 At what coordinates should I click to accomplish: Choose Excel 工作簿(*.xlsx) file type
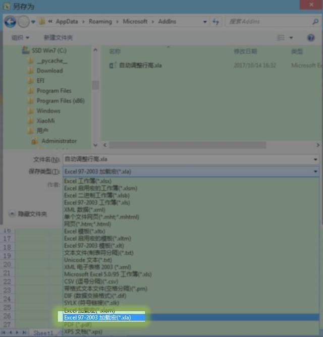click(191, 181)
